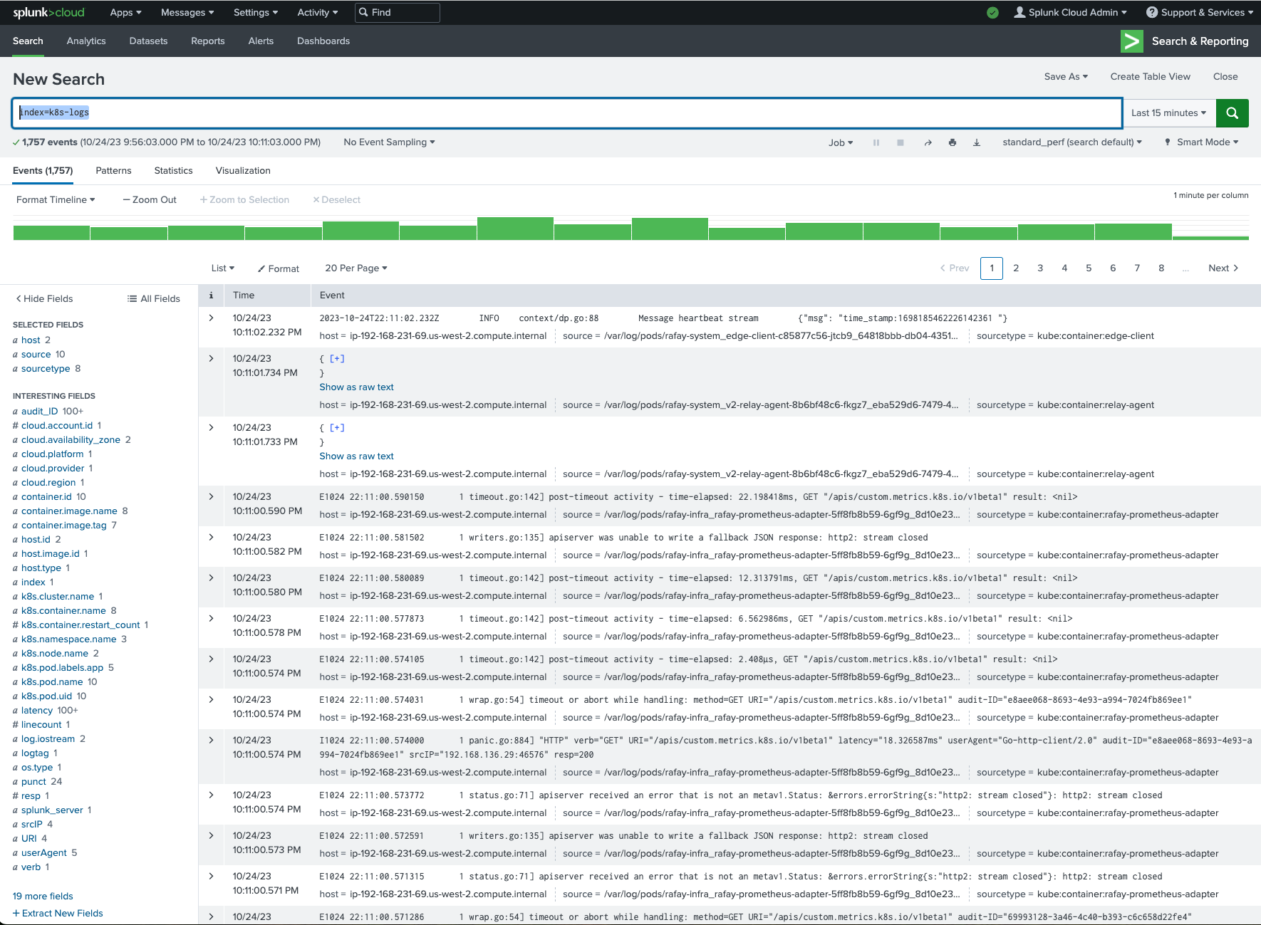Click the Search & Reporting app icon
Viewport: 1261px width, 925px height.
(x=1131, y=41)
